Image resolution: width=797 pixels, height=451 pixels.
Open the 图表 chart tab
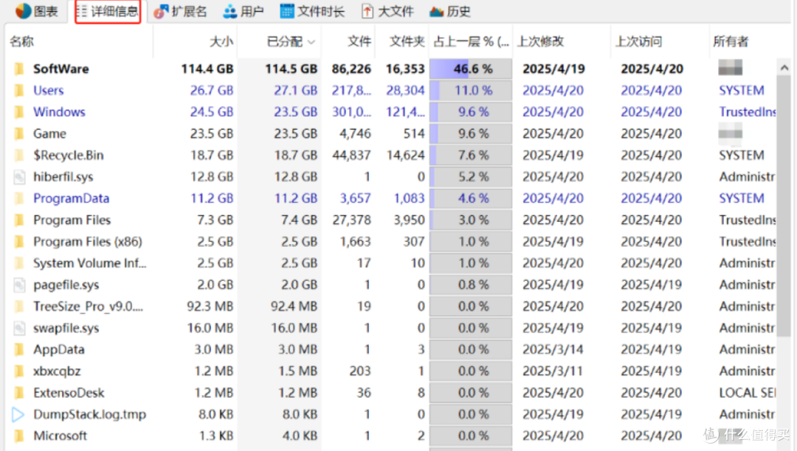click(36, 11)
